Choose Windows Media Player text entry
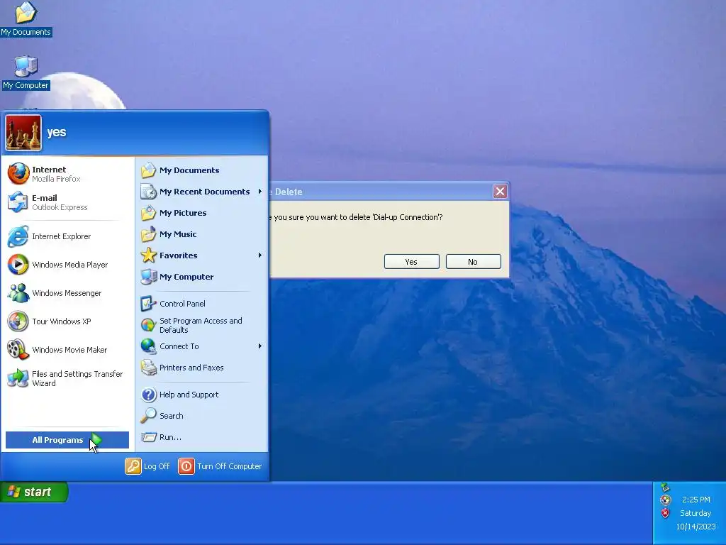Viewport: 726px width, 545px height. coord(70,265)
